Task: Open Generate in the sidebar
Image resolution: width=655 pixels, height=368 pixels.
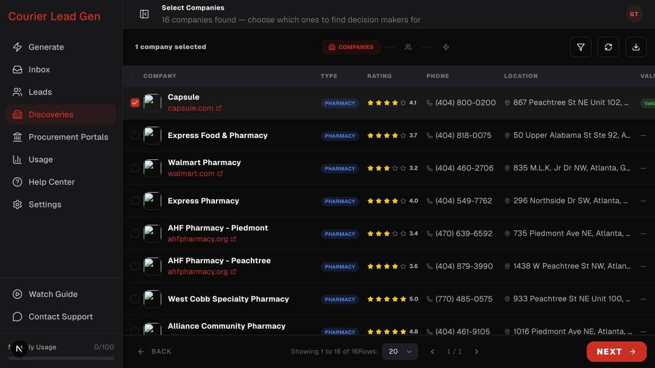Action: pos(61,47)
